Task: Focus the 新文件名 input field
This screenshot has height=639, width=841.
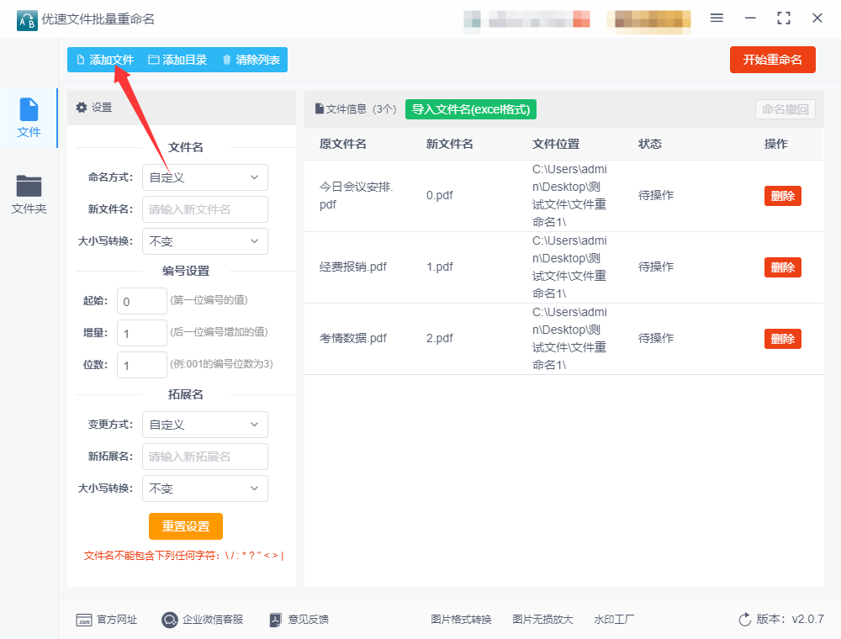Action: pyautogui.click(x=205, y=209)
